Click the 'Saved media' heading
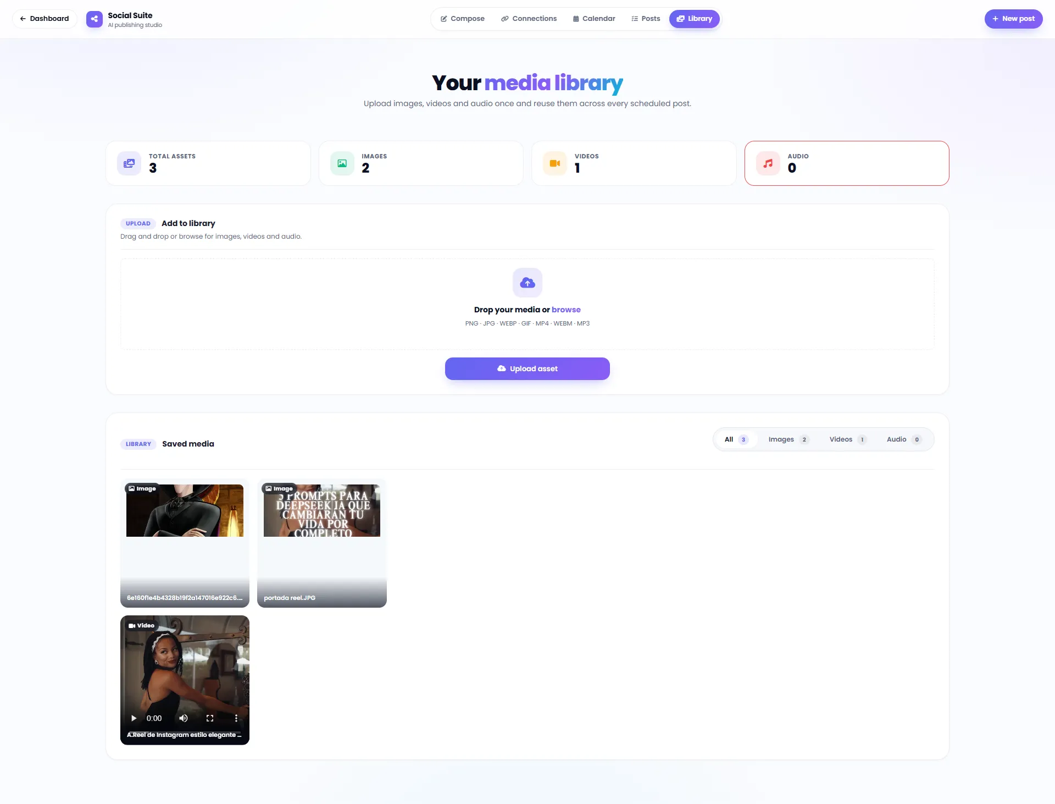Viewport: 1055px width, 804px height. (188, 444)
